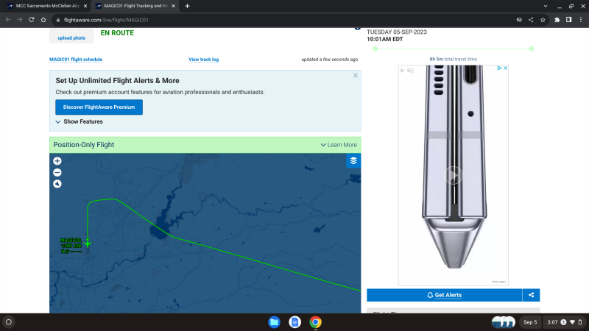Open the MAGIC01 flight schedule link

pos(76,60)
